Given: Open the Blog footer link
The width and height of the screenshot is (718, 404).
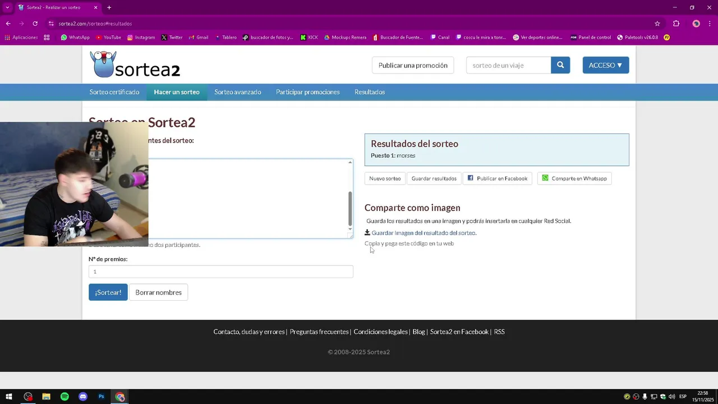Looking at the screenshot, I should (419, 332).
